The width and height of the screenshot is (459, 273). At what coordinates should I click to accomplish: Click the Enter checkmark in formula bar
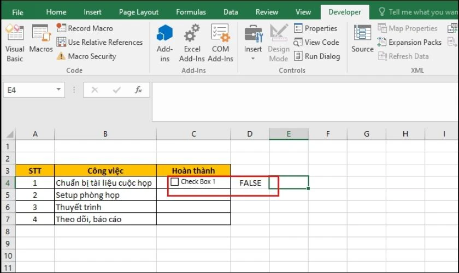click(x=116, y=90)
